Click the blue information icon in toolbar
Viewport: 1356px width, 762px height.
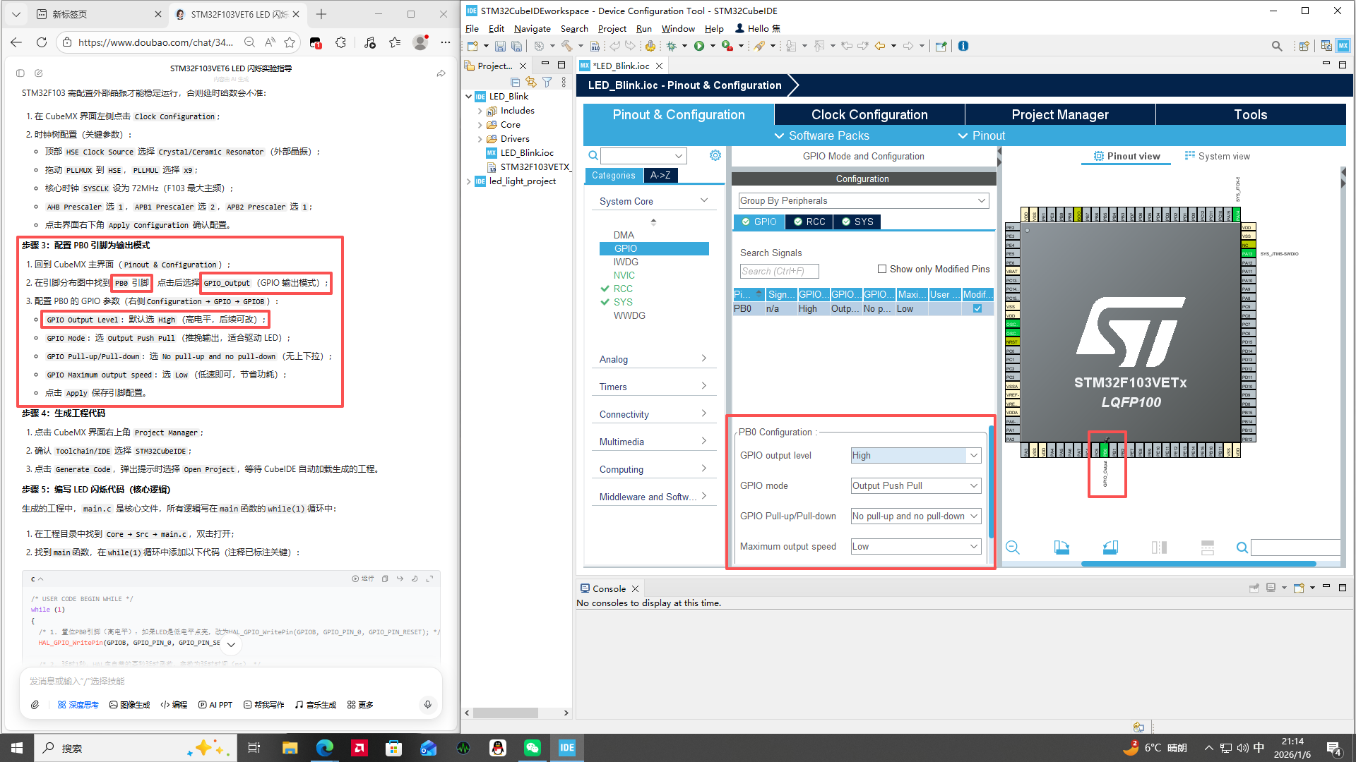coord(963,47)
